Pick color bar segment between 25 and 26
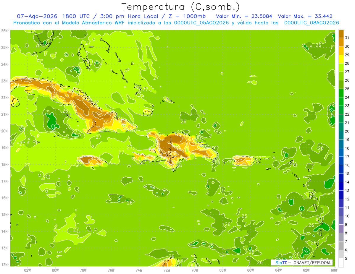355x274 pixels. click(341, 85)
